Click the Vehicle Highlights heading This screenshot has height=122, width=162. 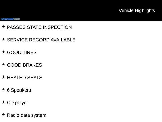(x=137, y=10)
